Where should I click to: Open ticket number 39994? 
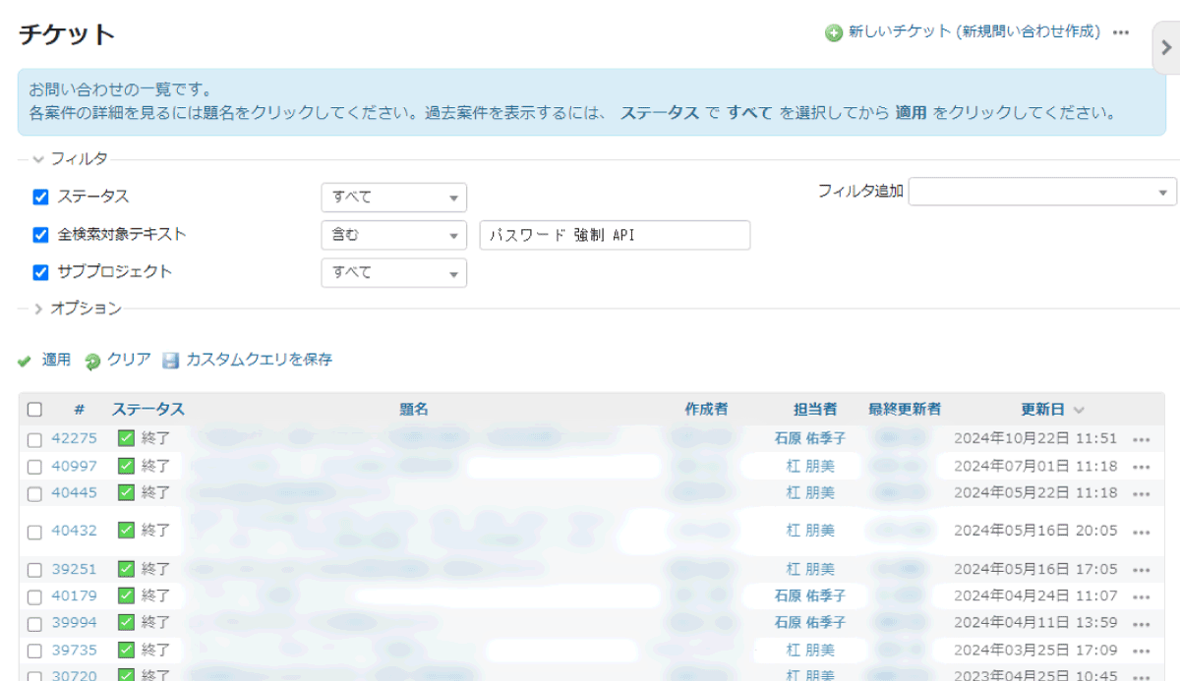74,622
